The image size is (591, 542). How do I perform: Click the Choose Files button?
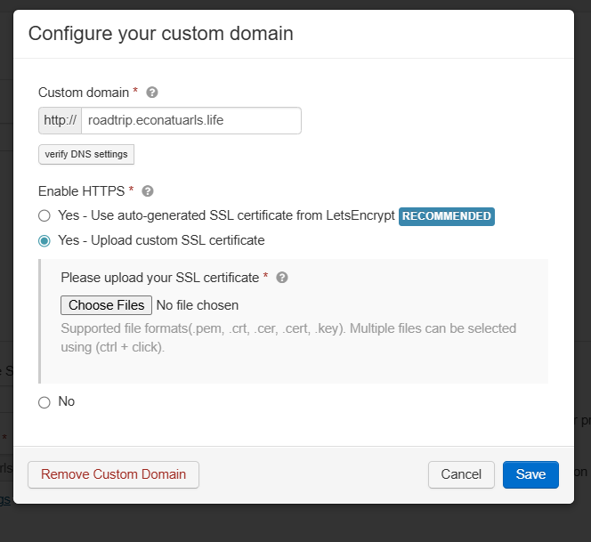coord(106,305)
